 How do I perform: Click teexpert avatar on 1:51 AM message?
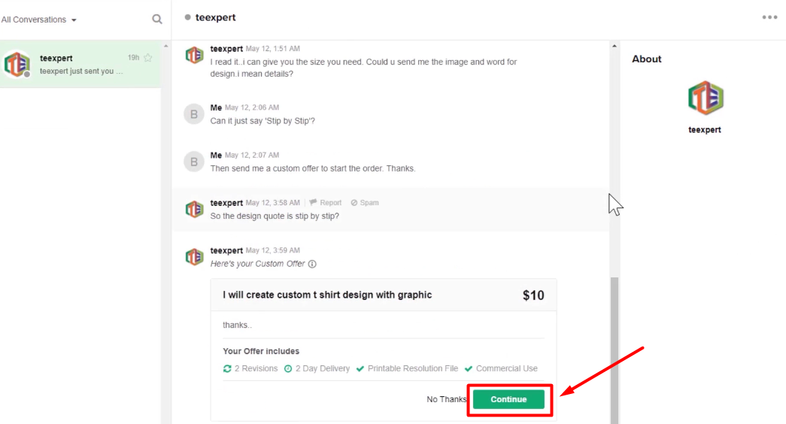coord(195,55)
